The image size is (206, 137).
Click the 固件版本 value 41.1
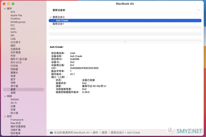[x=72, y=74]
